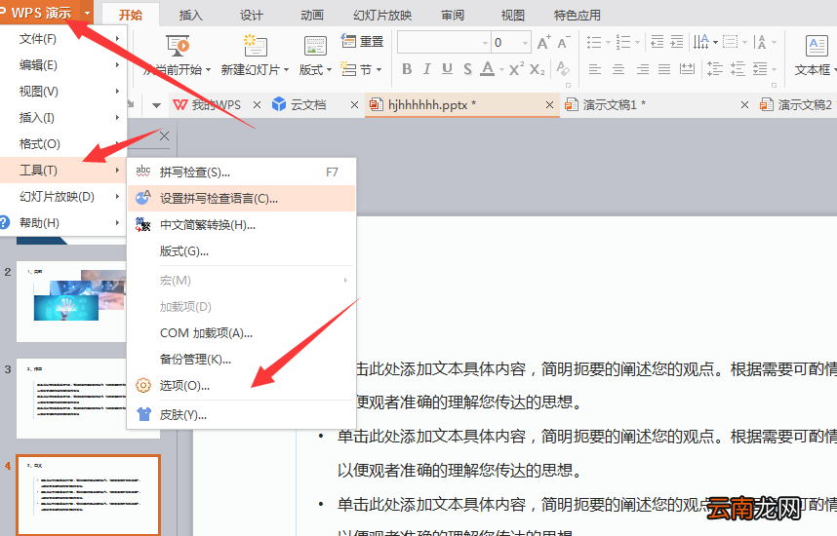
Task: Select 备份管理(K)... menu item
Action: click(241, 360)
